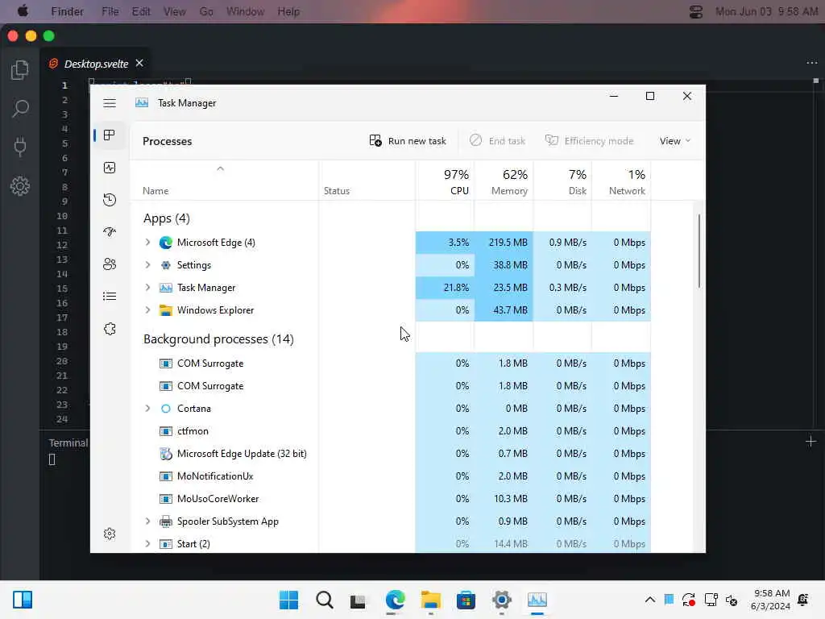Screen dimensions: 825x619
Task: Open the App history icon in Task Manager
Action: (110, 200)
